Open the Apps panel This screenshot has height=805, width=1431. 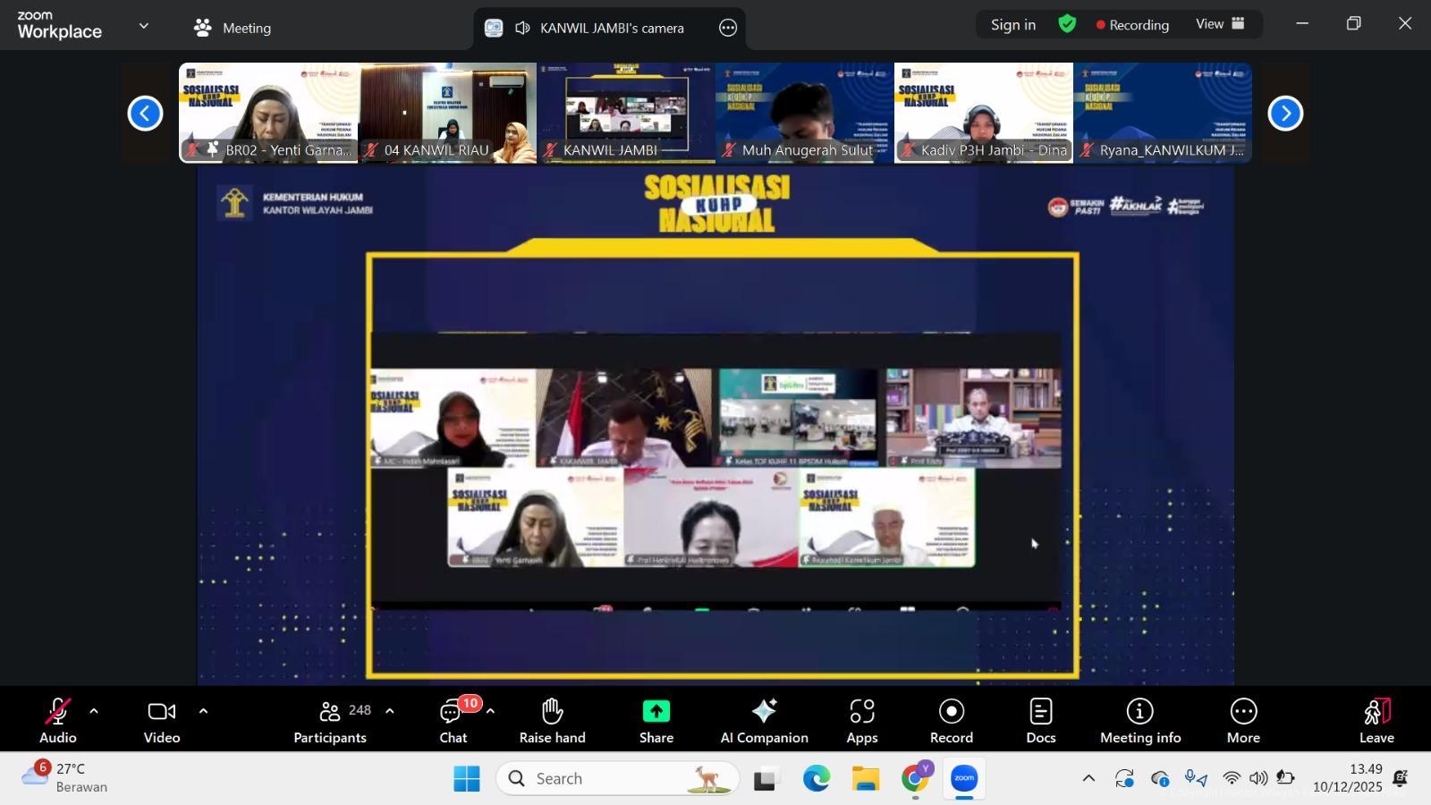point(861,721)
